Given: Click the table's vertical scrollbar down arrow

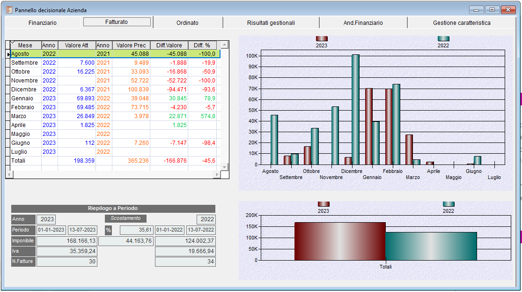Looking at the screenshot, I should [x=224, y=167].
